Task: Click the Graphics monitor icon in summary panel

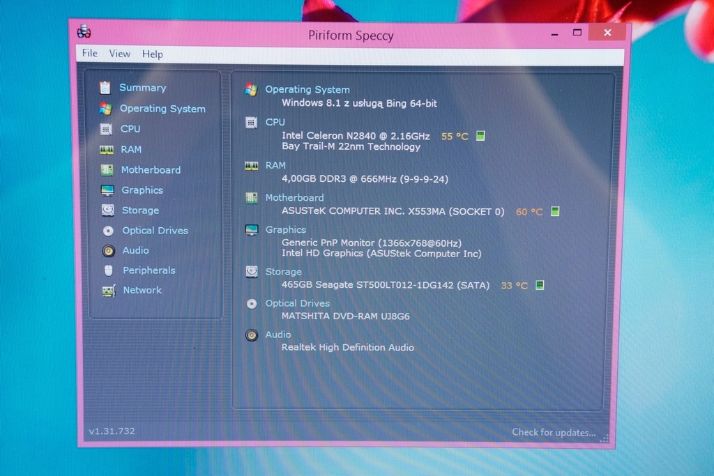Action: click(251, 230)
